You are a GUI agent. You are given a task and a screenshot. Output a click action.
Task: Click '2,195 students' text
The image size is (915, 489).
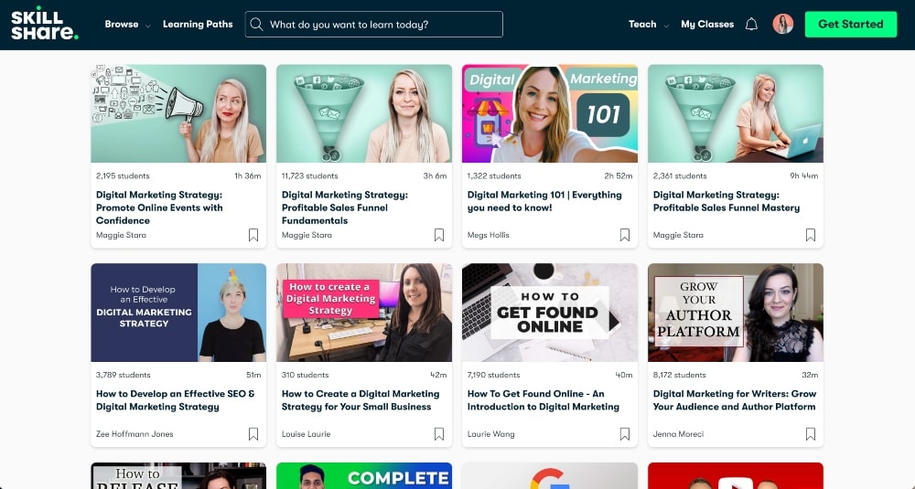(123, 175)
